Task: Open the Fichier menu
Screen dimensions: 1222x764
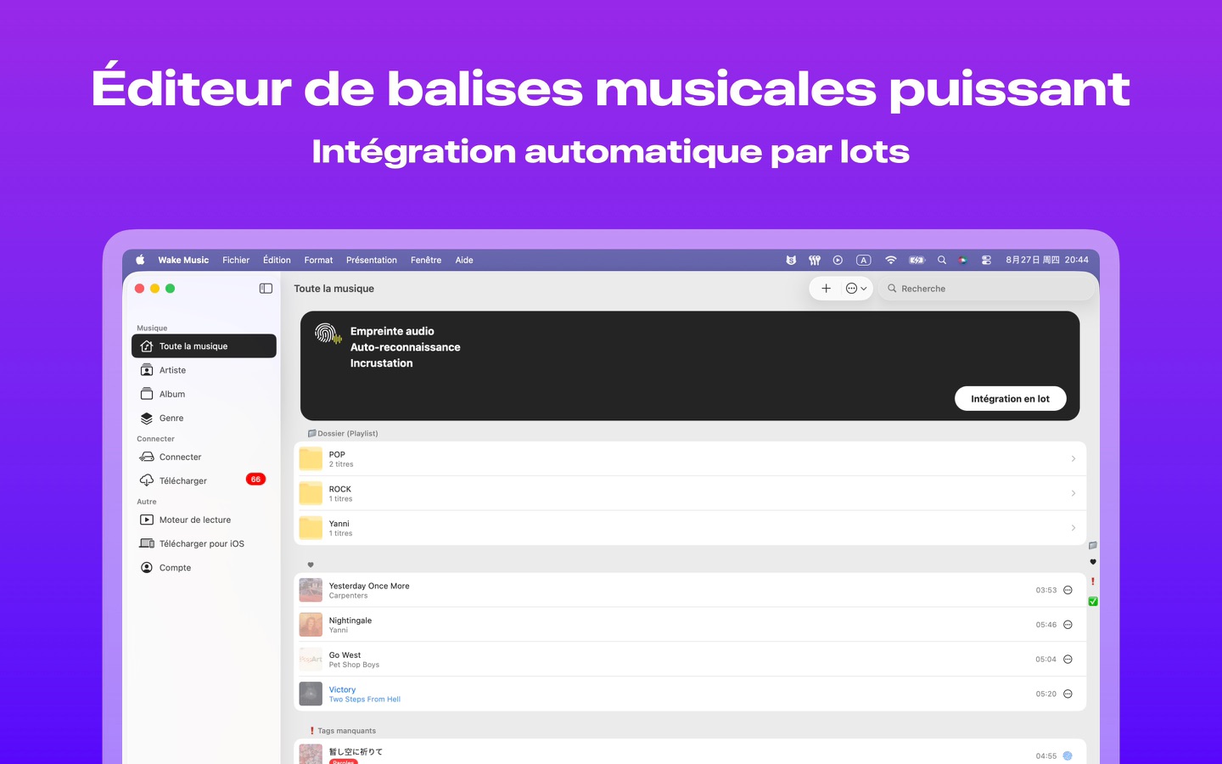Action: [236, 261]
